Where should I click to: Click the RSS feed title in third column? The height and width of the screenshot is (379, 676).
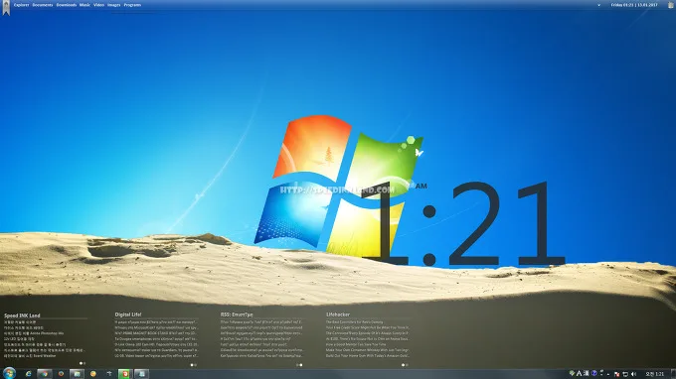pos(237,315)
